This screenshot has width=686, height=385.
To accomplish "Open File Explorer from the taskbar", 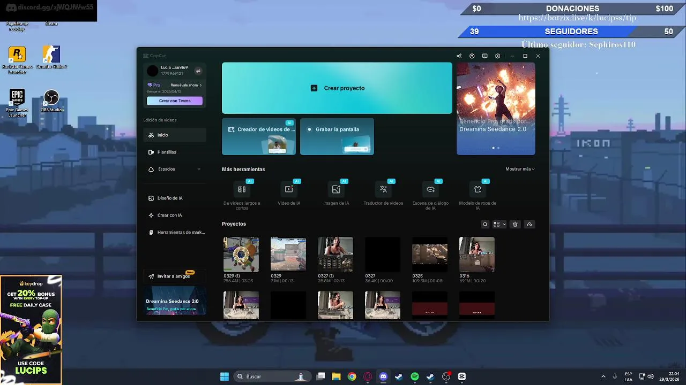I will pyautogui.click(x=336, y=376).
